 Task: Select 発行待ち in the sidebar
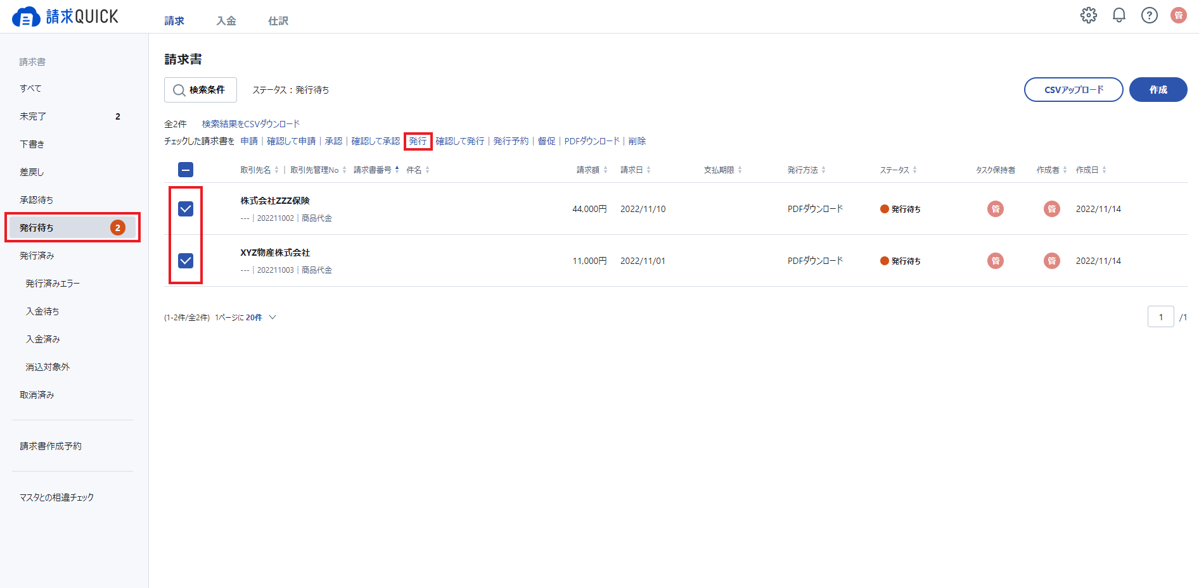(x=72, y=228)
